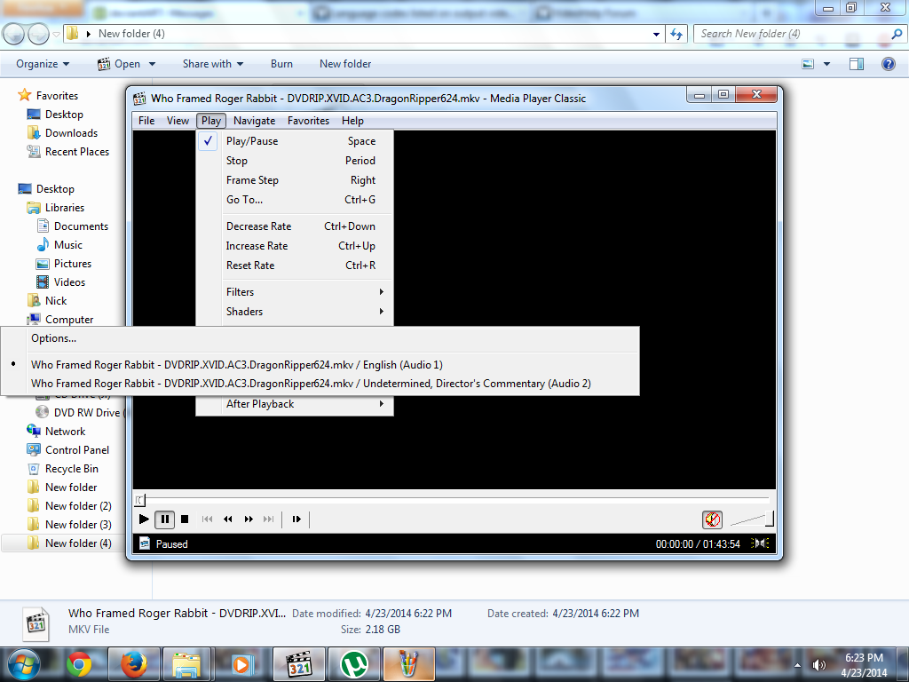Click the skip forward (next) icon
Image resolution: width=909 pixels, height=682 pixels.
(x=268, y=519)
